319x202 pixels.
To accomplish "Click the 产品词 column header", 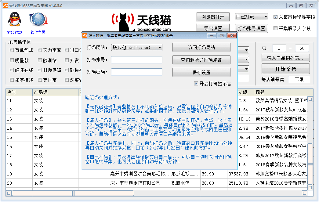I will (x=55, y=92).
